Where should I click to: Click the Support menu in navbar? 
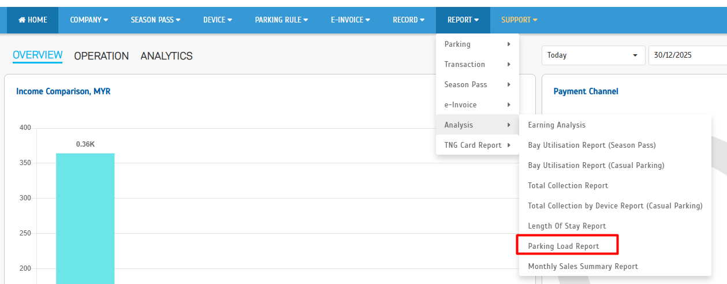point(519,20)
